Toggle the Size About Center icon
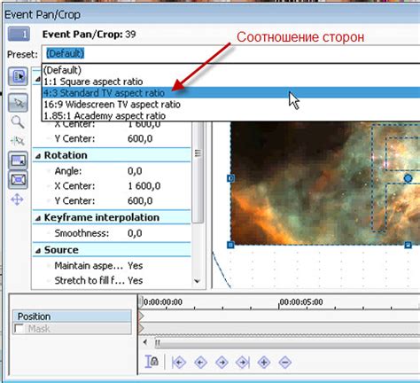 (19, 179)
